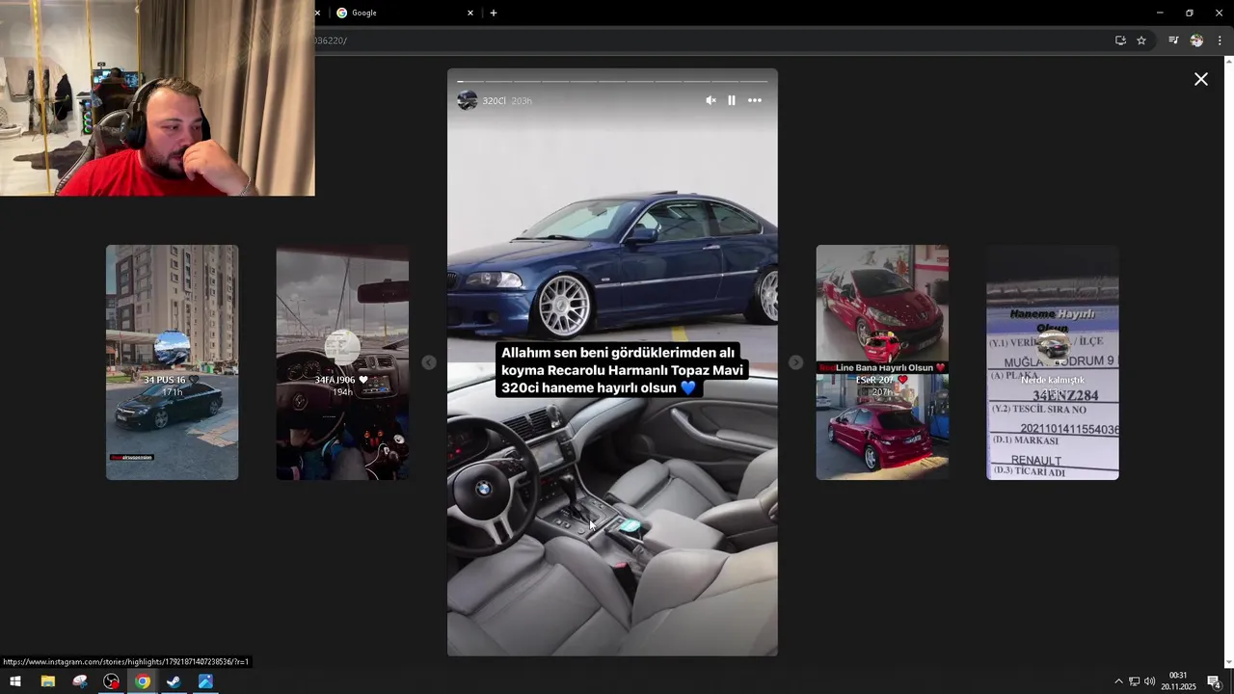This screenshot has width=1234, height=694.
Task: Open the Windows Start menu
Action: (15, 681)
